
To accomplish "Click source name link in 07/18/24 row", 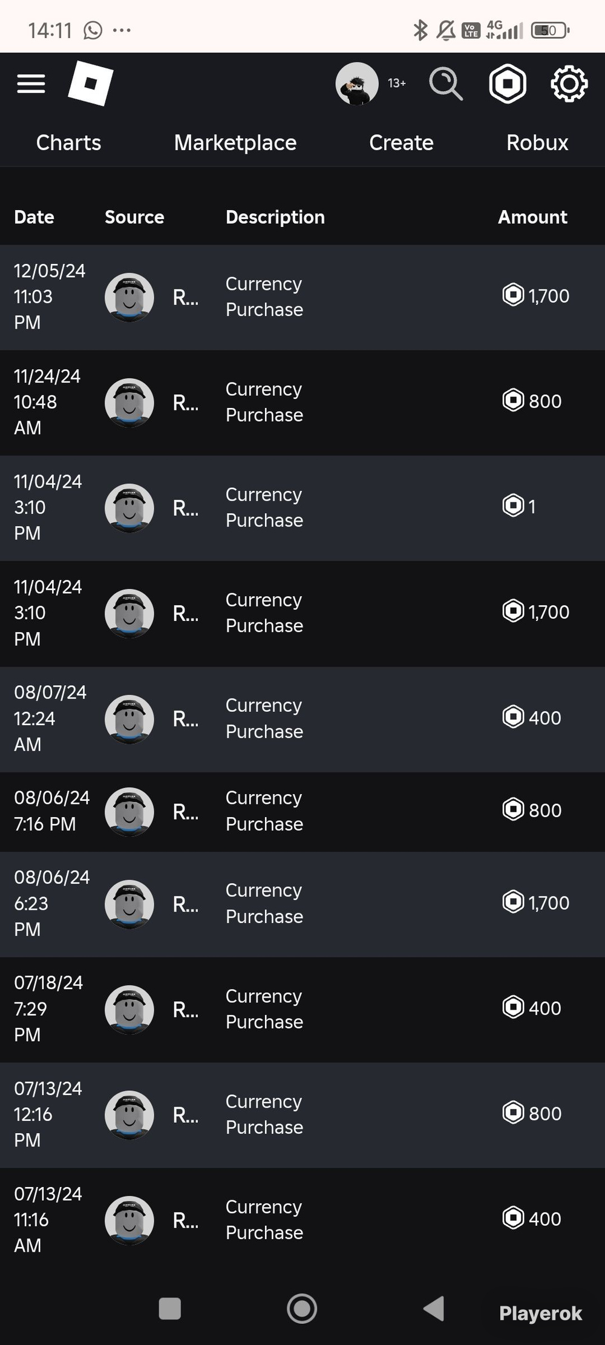I will [x=185, y=1010].
